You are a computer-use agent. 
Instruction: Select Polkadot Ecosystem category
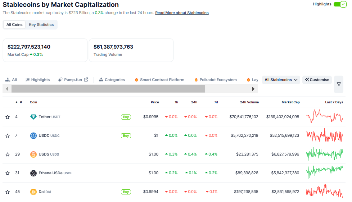216,80
